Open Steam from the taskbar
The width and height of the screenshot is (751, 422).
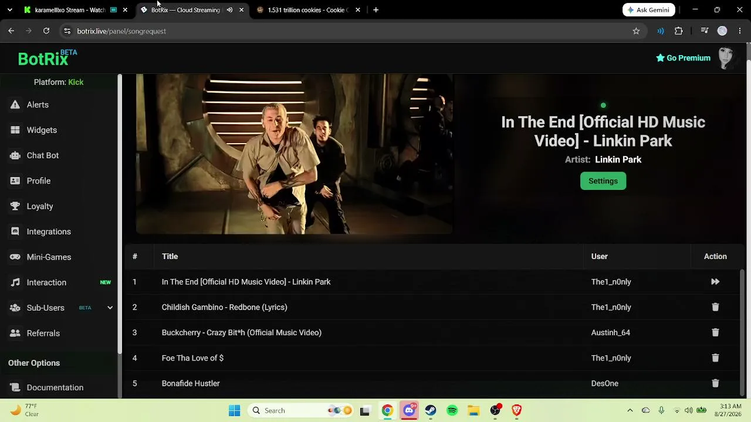point(431,410)
